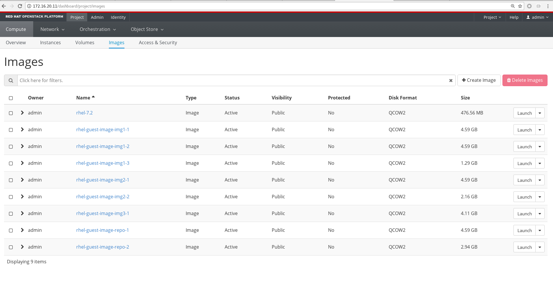Click the browser back arrow

[4, 6]
